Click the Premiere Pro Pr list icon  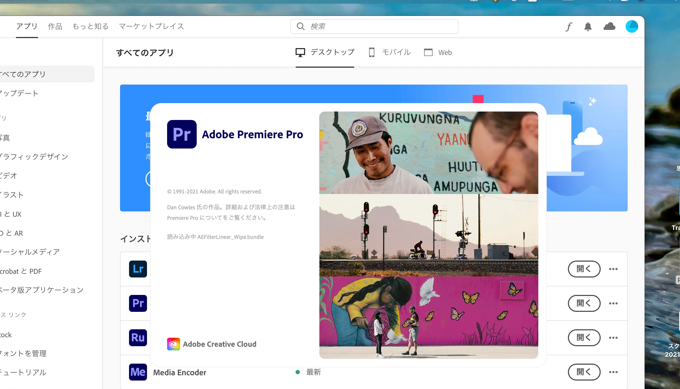click(138, 303)
